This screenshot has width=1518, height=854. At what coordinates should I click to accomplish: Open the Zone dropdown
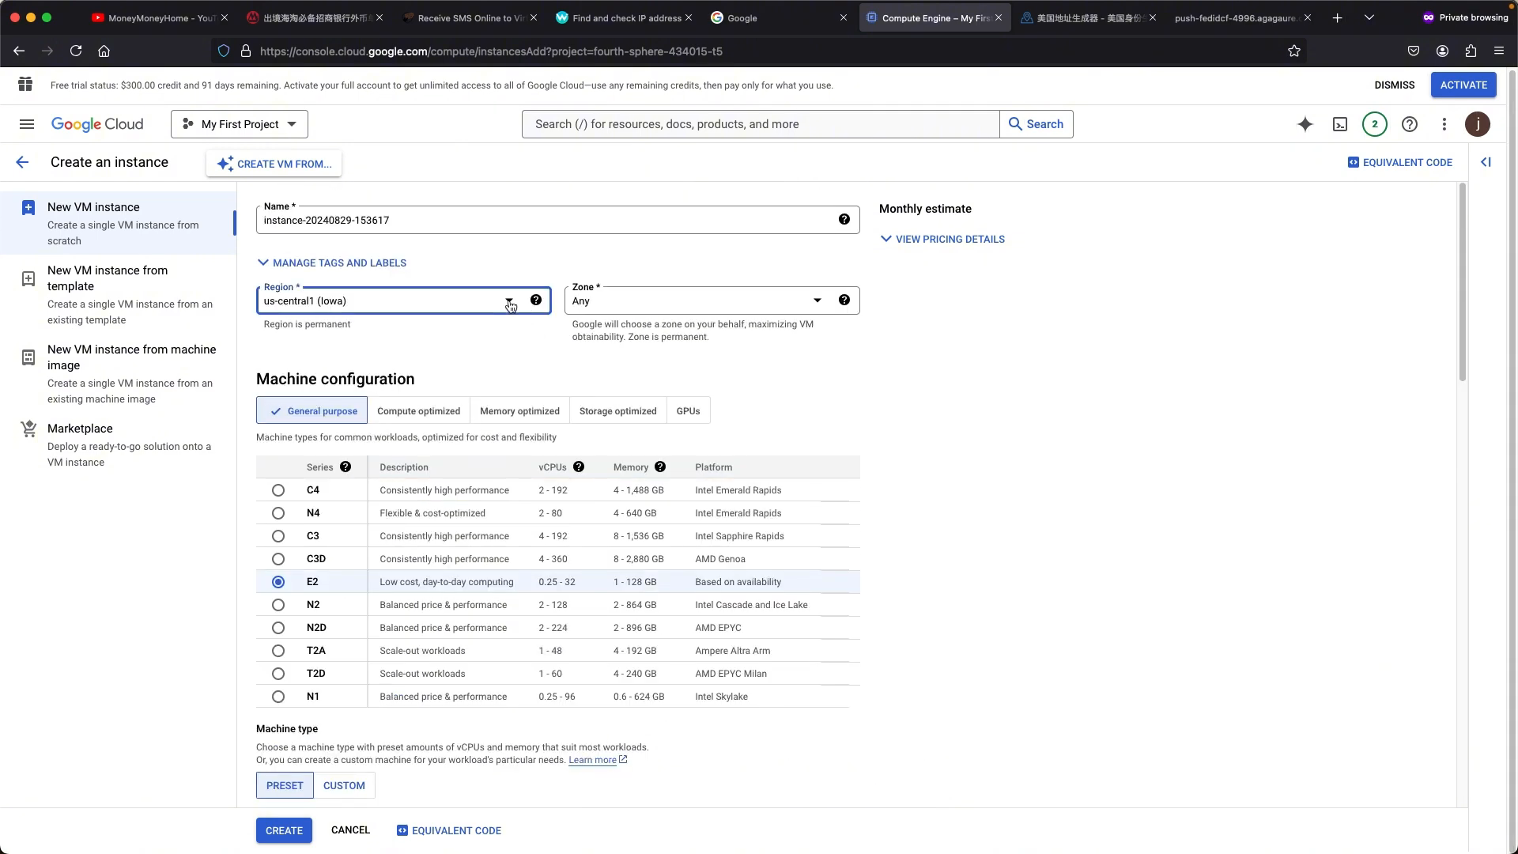coord(712,300)
